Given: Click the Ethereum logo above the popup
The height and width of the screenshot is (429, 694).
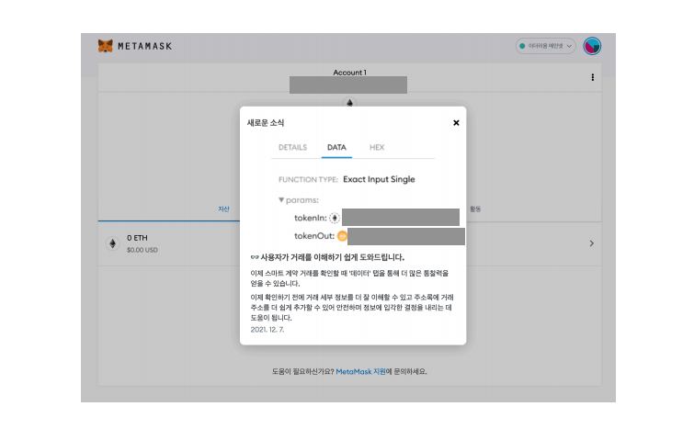Looking at the screenshot, I should (349, 103).
